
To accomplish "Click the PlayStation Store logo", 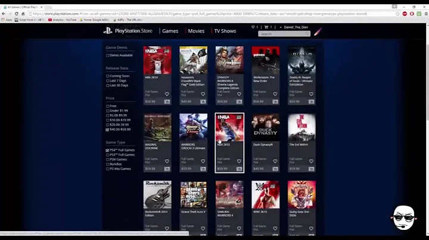I will pos(128,31).
